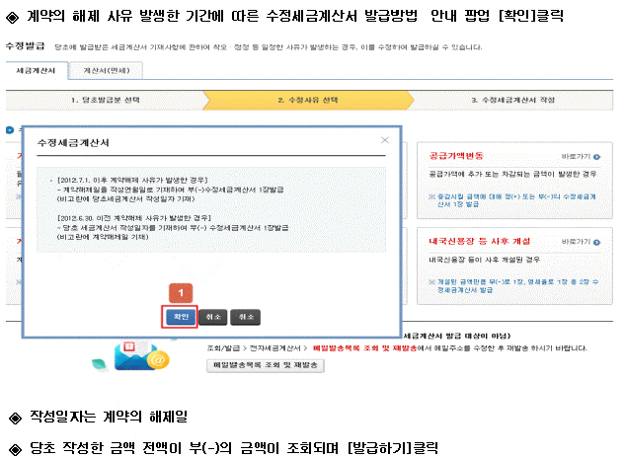Click '공급가액에 추가 또는 차감되는 금액이 발생한 경우'
This screenshot has width=624, height=459.
pos(512,174)
